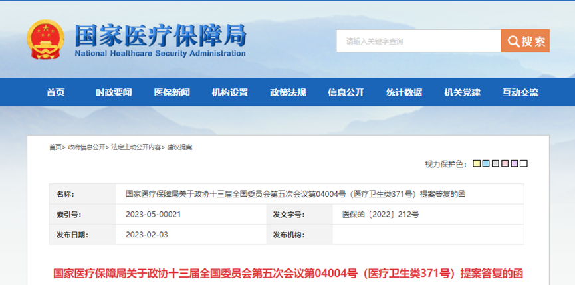Click 法定主动公开内容 breadcrumb link
Screen dimensions: 575x285
click(136, 147)
